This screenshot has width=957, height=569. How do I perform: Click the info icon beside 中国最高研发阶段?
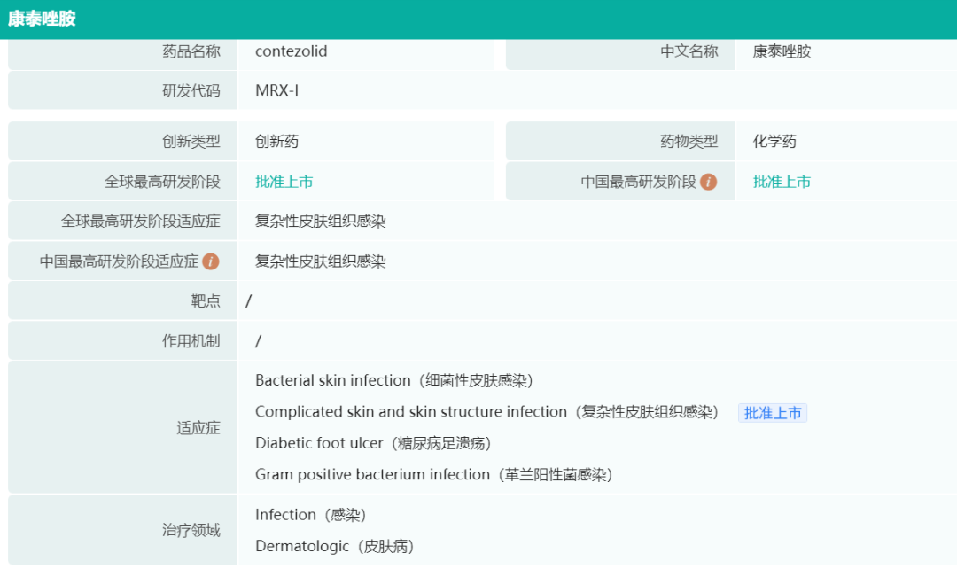pyautogui.click(x=708, y=182)
